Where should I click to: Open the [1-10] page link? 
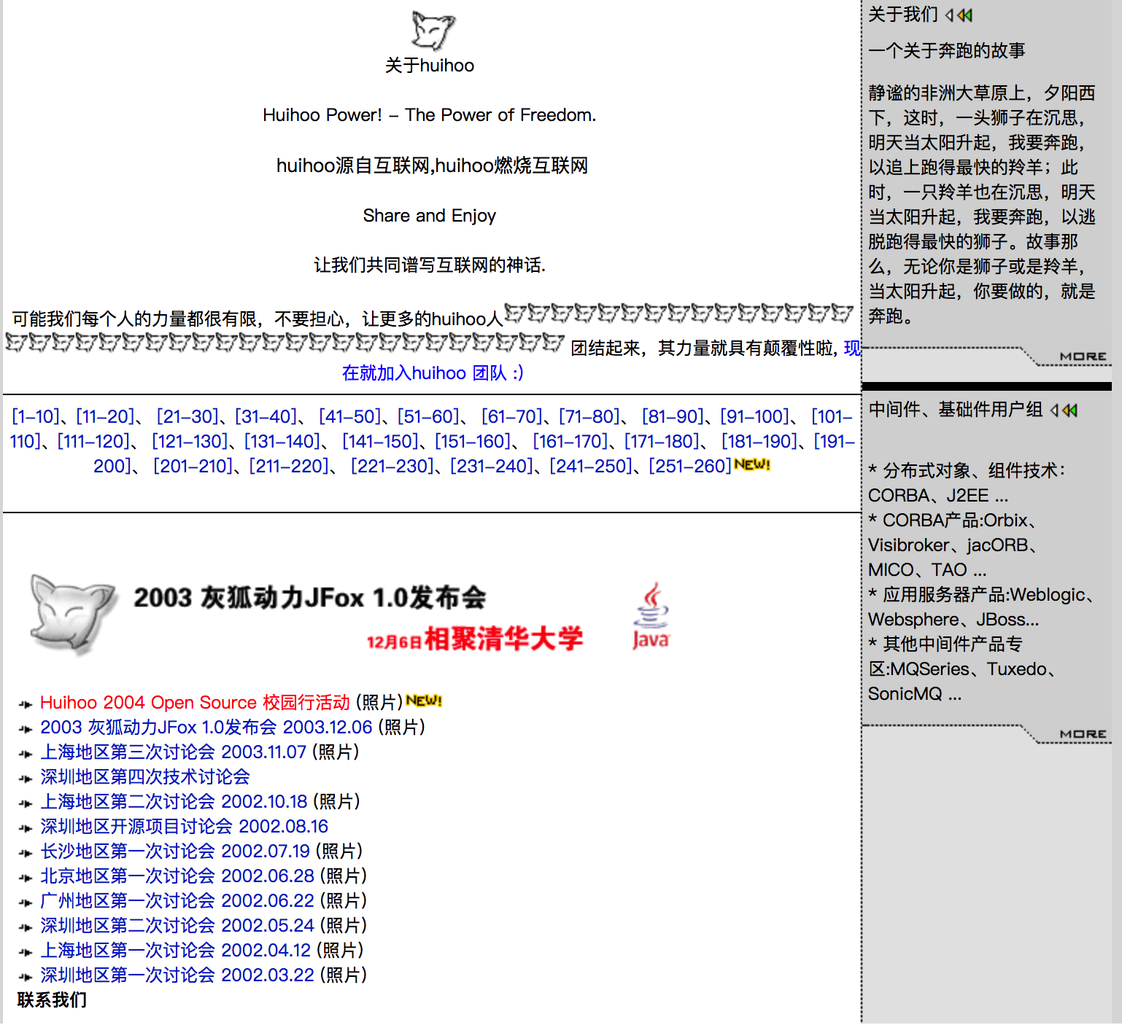pos(35,417)
